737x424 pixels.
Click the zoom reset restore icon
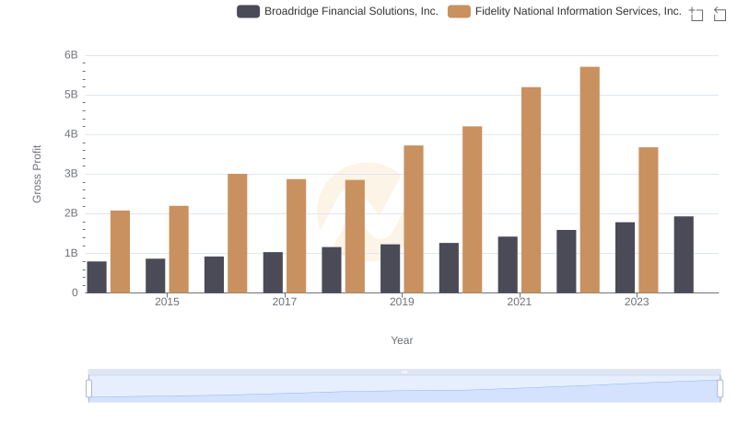(719, 14)
